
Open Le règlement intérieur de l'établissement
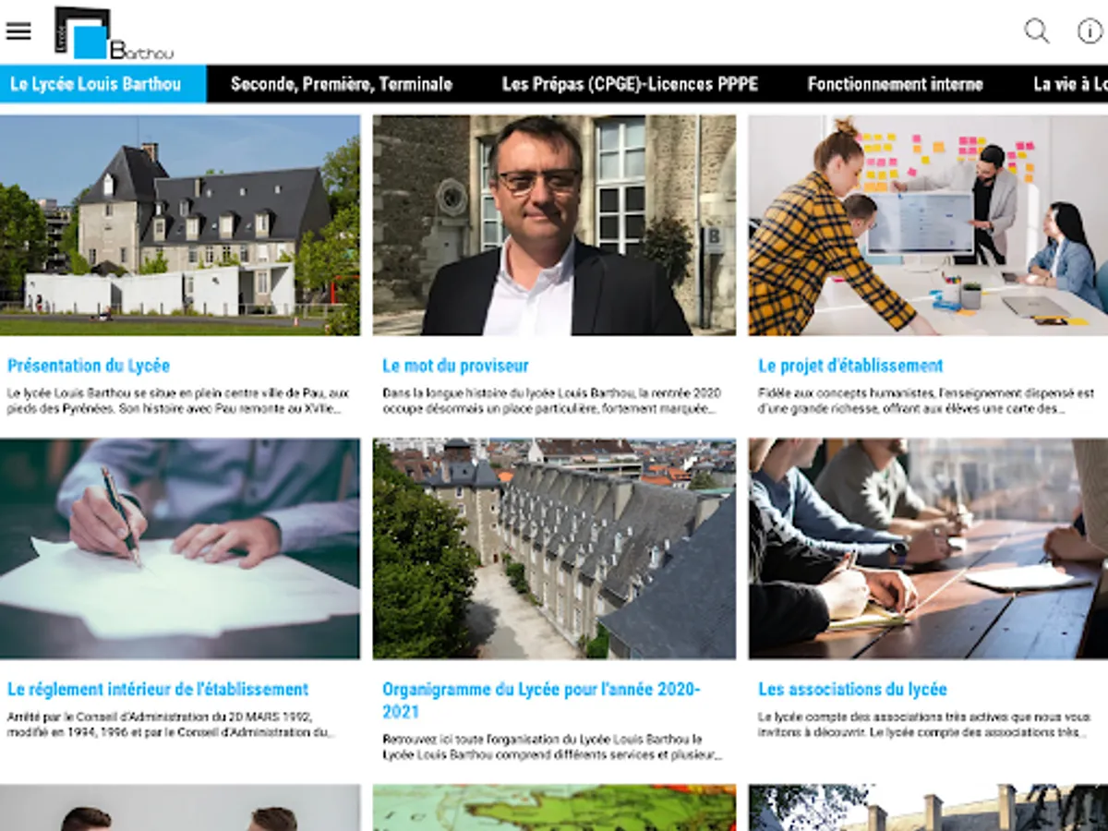(158, 689)
